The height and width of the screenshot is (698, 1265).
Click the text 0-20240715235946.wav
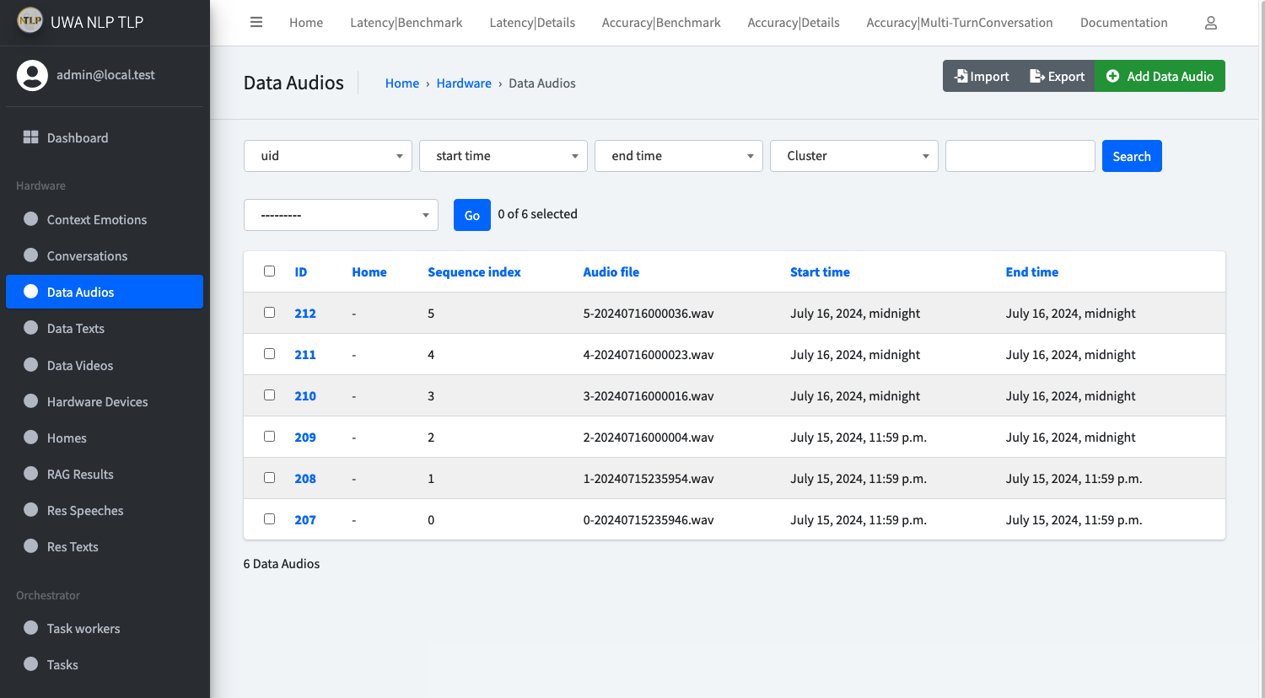click(649, 520)
